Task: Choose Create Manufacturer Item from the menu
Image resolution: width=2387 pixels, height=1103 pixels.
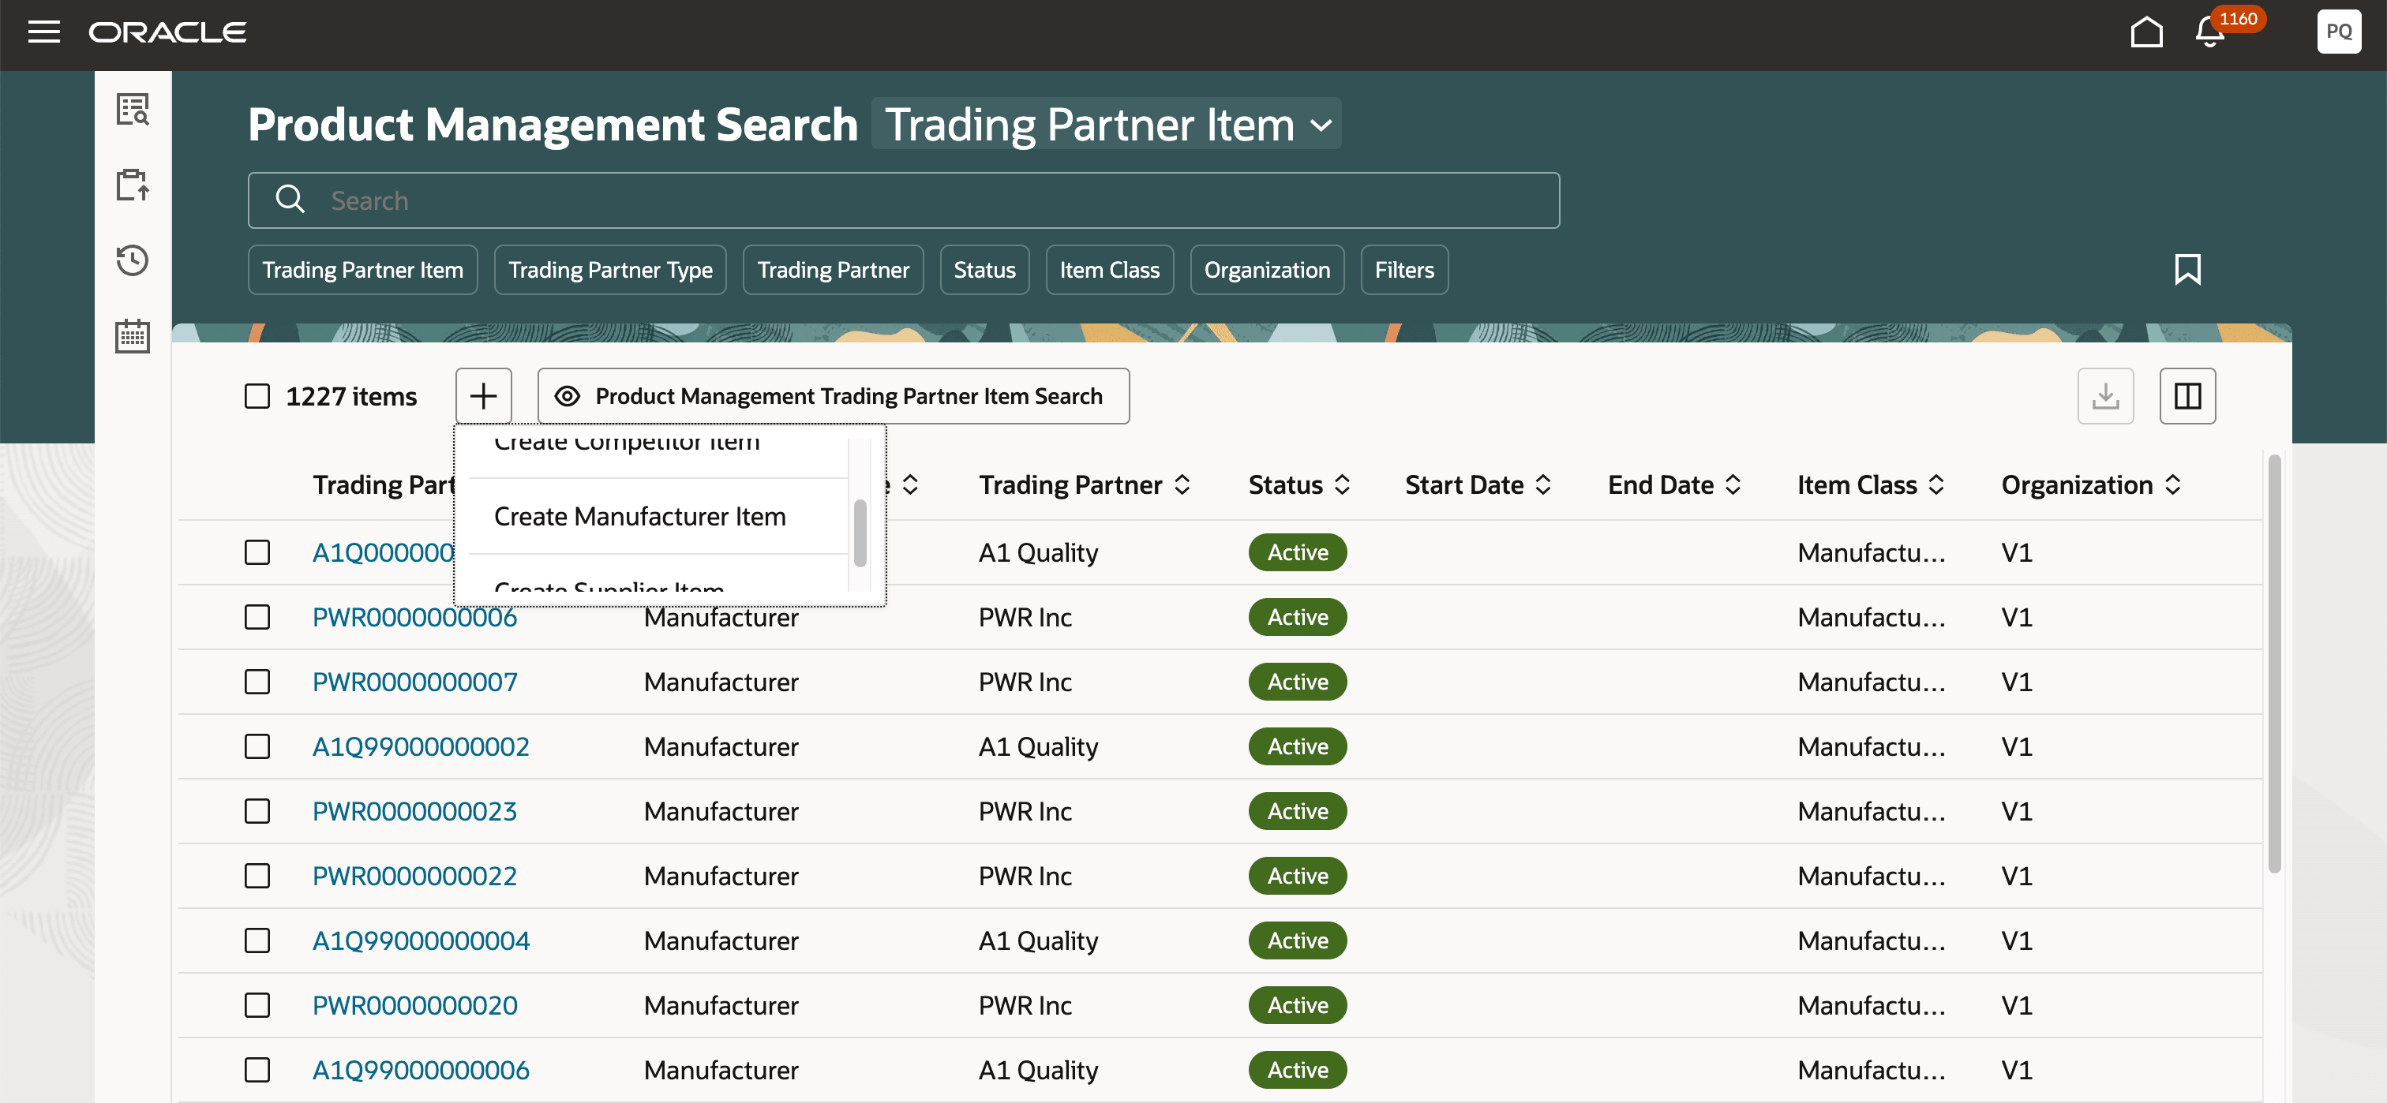Action: click(639, 516)
